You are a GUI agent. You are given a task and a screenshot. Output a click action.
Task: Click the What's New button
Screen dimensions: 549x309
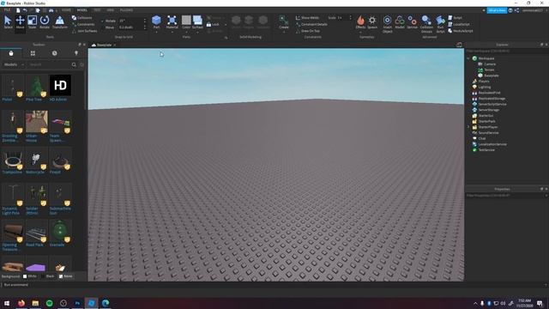(497, 10)
